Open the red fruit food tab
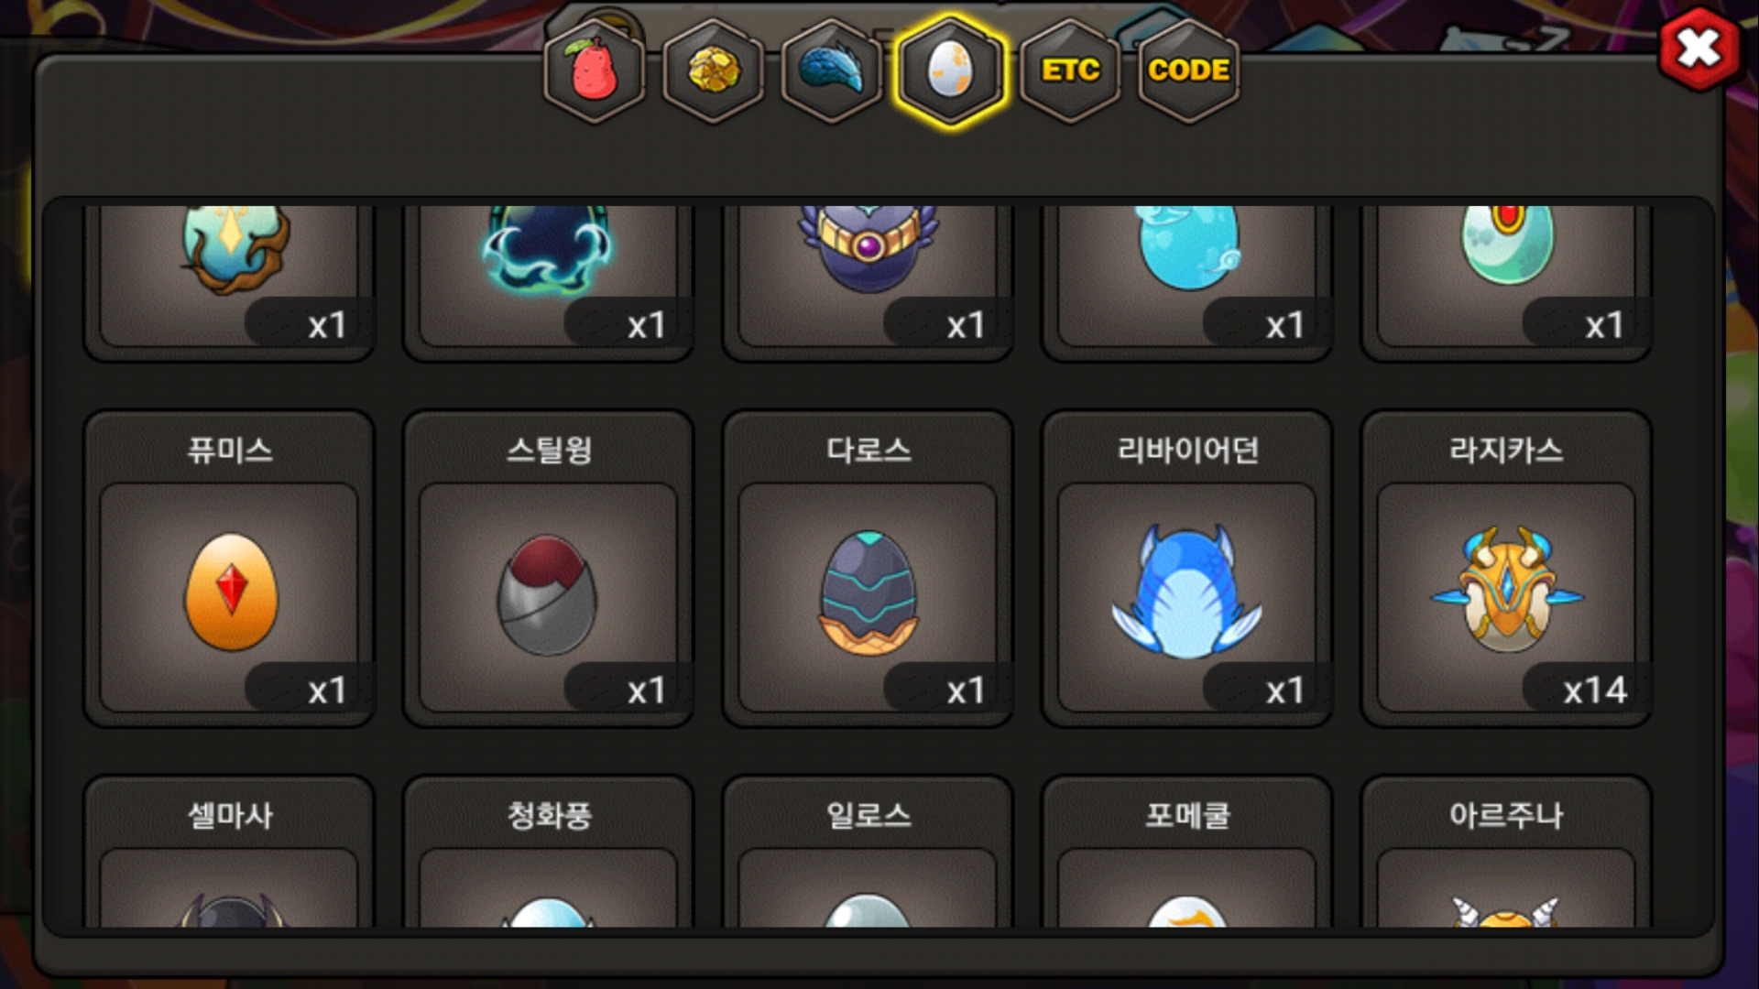 [595, 71]
